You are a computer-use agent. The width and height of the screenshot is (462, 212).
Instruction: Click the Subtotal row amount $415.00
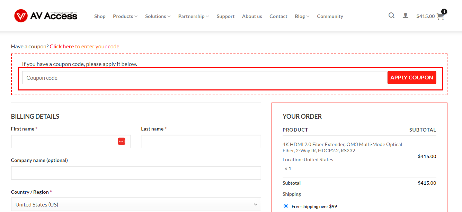427,183
